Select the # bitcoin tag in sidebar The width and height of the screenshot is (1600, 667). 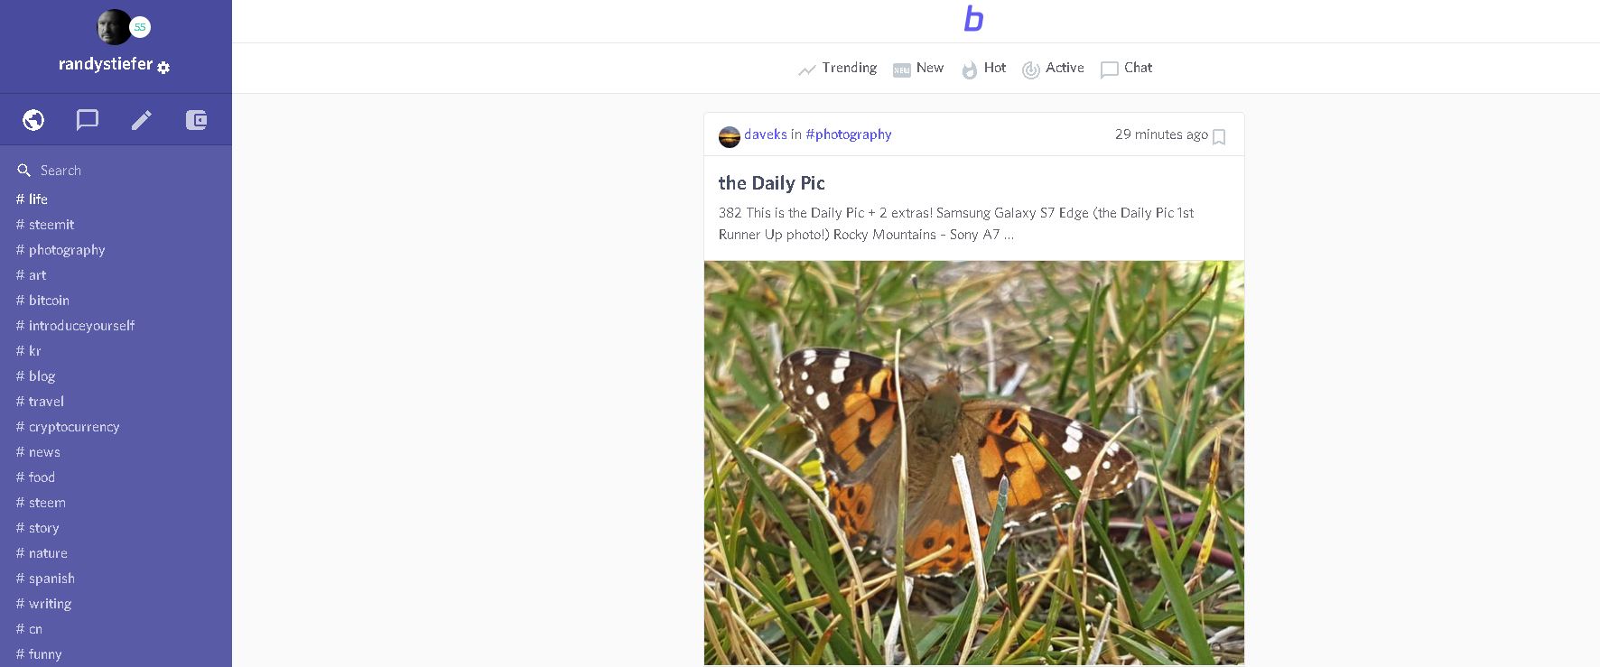(43, 301)
